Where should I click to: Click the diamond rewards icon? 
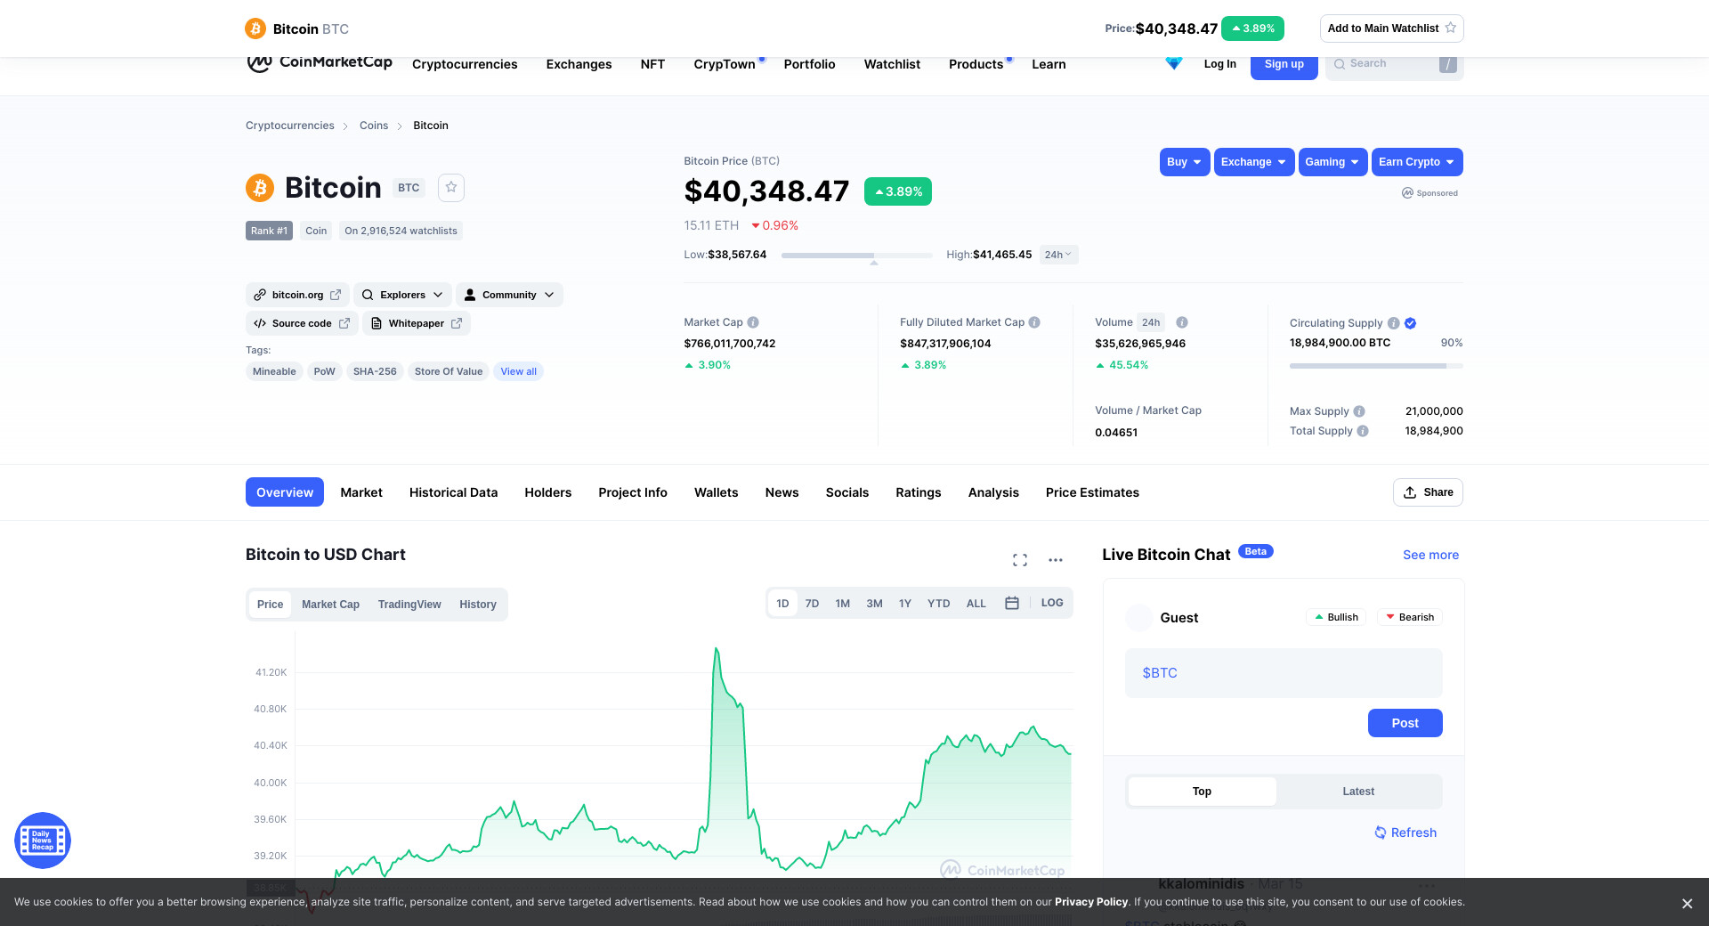[1174, 64]
